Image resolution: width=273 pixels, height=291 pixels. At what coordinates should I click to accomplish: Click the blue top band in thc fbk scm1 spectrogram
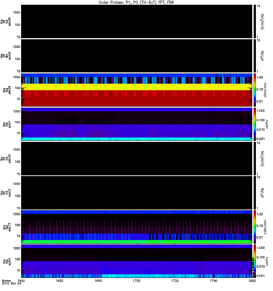coord(136,247)
